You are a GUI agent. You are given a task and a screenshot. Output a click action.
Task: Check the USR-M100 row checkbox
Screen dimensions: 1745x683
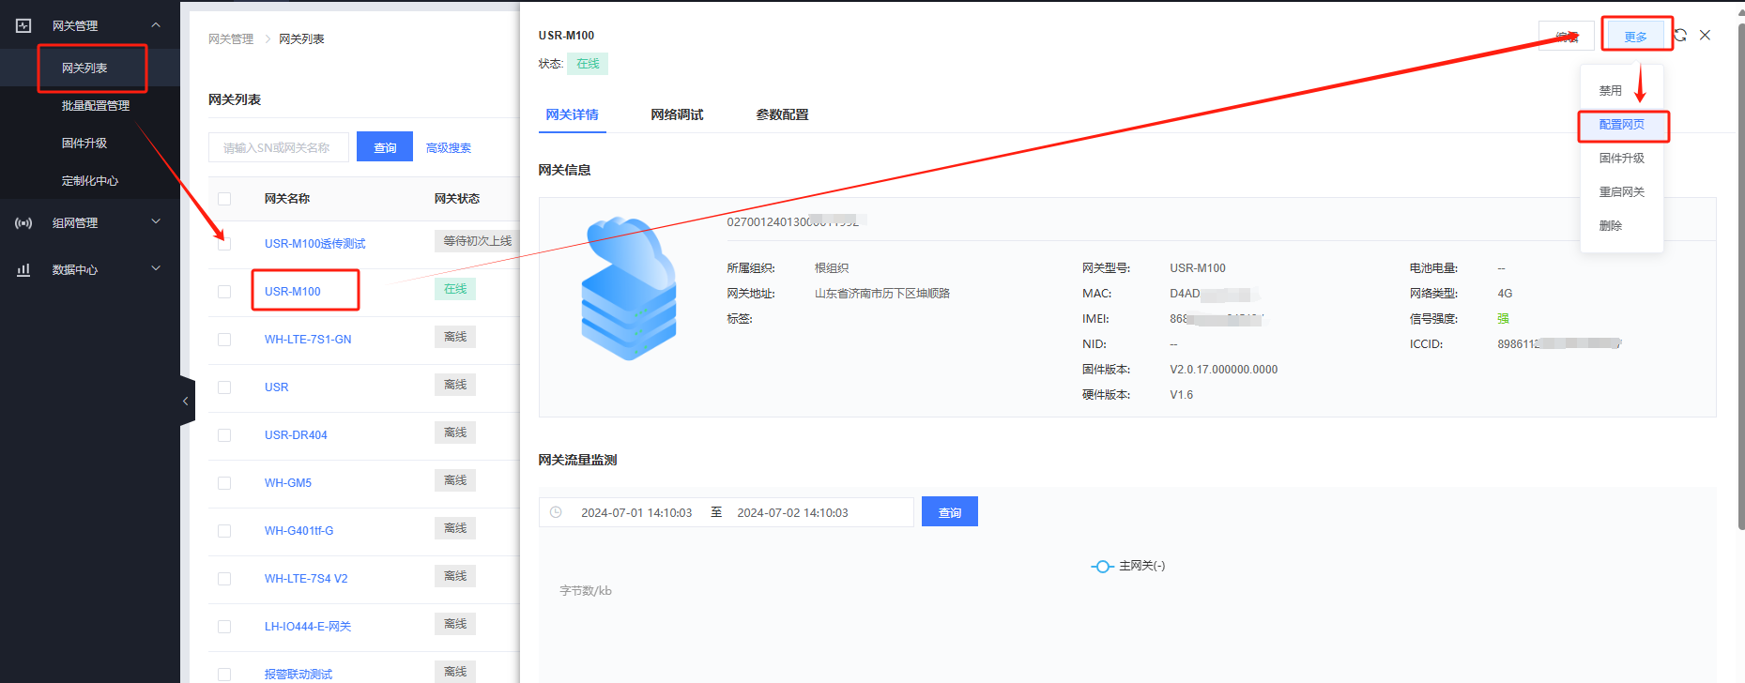pyautogui.click(x=224, y=292)
